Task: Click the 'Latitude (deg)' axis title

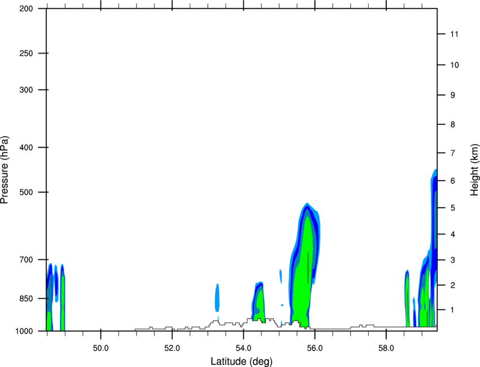Action: 242,361
